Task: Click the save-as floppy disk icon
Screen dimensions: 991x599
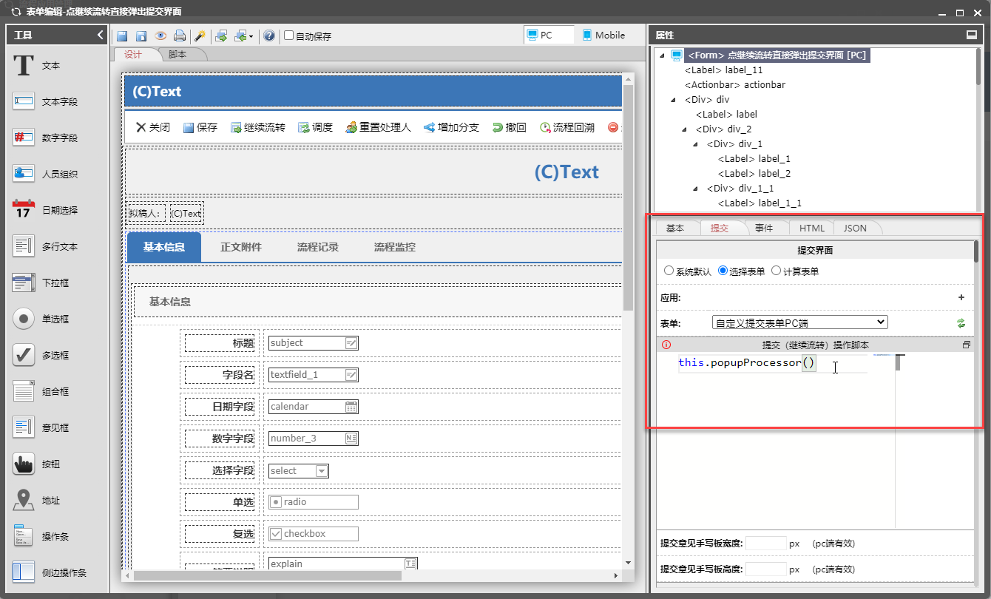Action: tap(141, 35)
